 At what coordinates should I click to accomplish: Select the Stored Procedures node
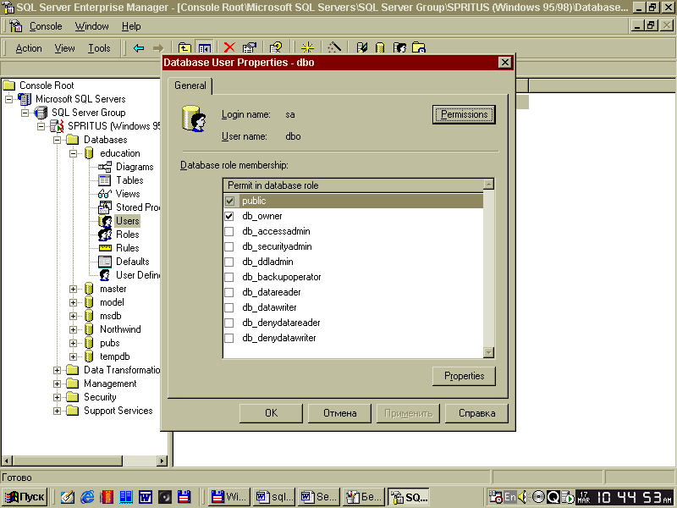coord(137,207)
